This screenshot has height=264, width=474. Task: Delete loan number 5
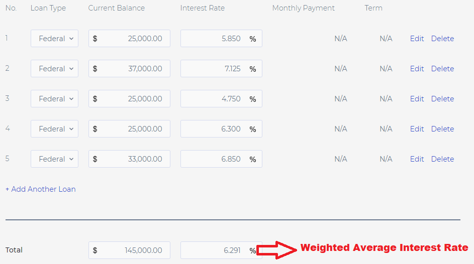(x=442, y=159)
